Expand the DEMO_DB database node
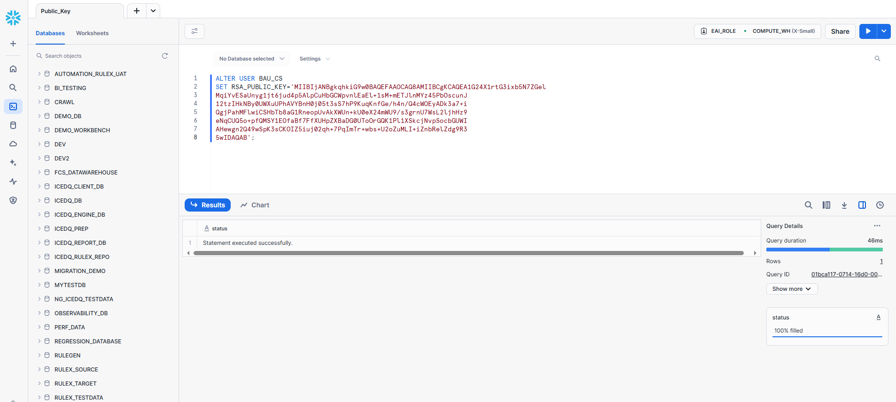896x402 pixels. (x=39, y=116)
